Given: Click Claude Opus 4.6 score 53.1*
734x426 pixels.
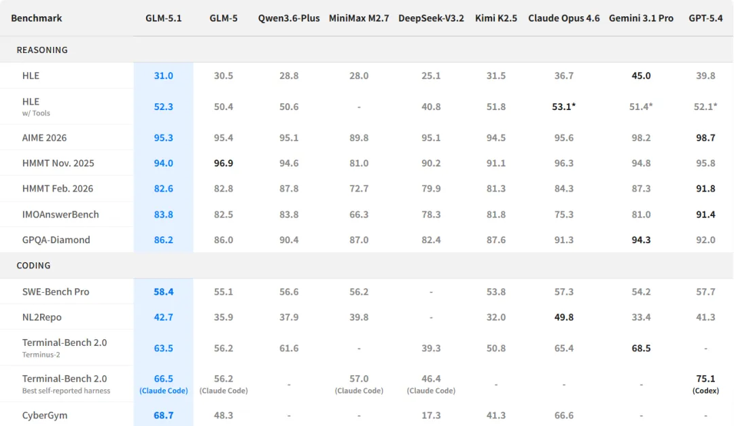Looking at the screenshot, I should click(x=563, y=107).
